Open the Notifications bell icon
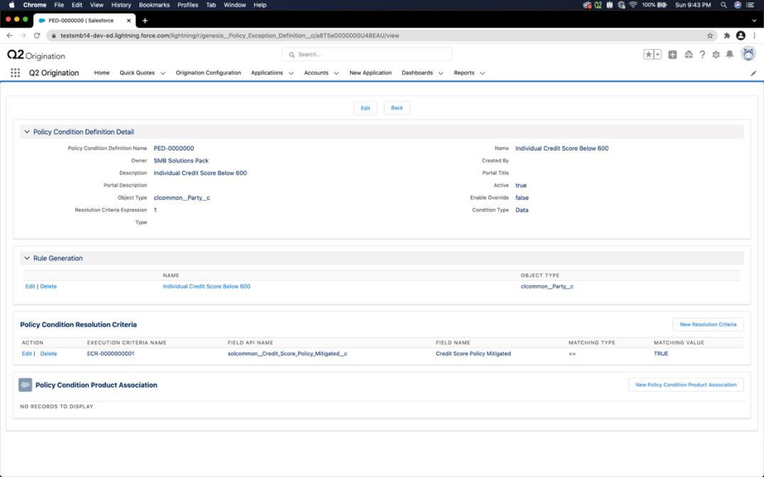 [x=729, y=55]
